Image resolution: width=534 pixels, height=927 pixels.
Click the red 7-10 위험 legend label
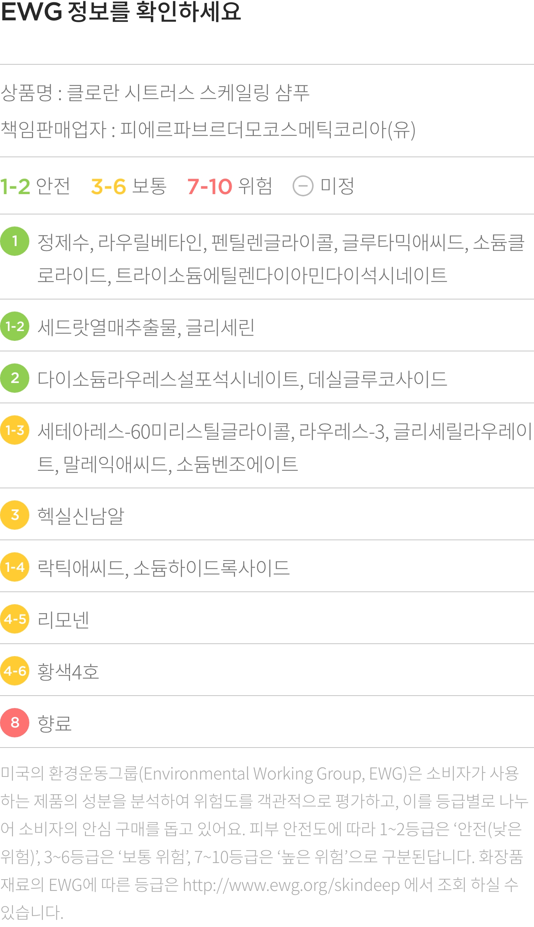(229, 186)
